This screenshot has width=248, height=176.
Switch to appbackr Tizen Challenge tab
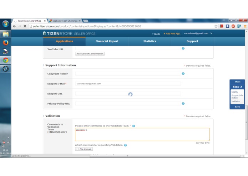point(65,21)
